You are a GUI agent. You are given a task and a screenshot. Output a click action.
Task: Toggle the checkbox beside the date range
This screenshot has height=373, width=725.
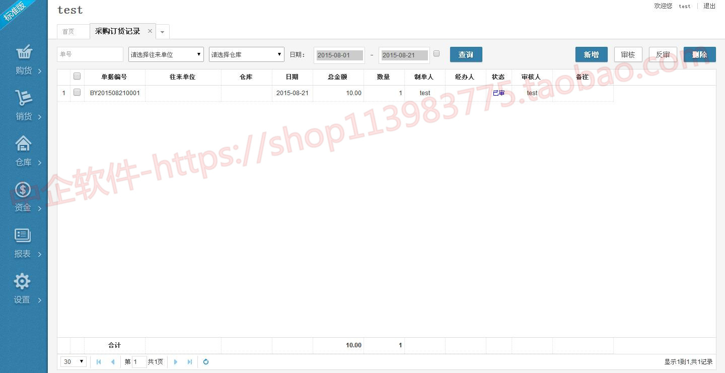pos(437,53)
